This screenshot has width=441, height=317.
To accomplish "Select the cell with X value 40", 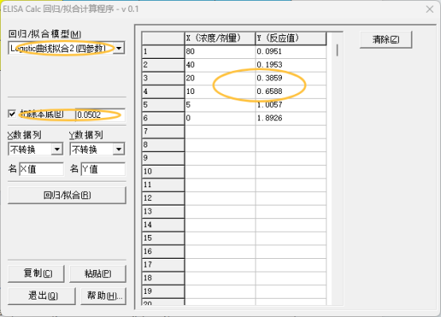I will (x=220, y=65).
